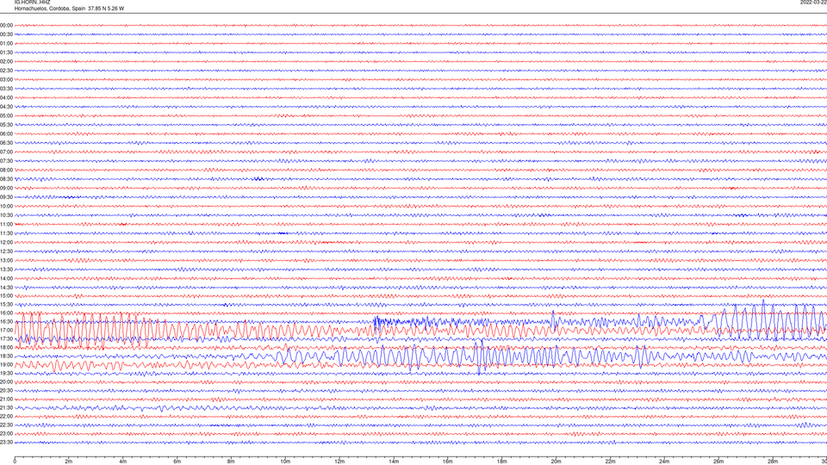Click the 4m tick label on time axis

[123, 462]
